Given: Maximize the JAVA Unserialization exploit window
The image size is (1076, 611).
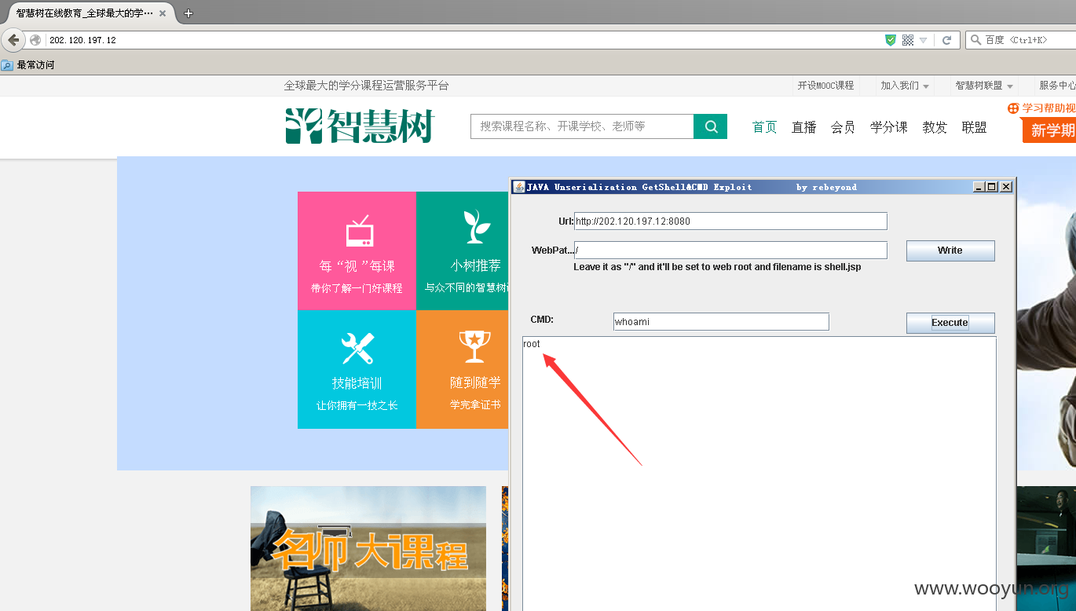Looking at the screenshot, I should pos(992,187).
